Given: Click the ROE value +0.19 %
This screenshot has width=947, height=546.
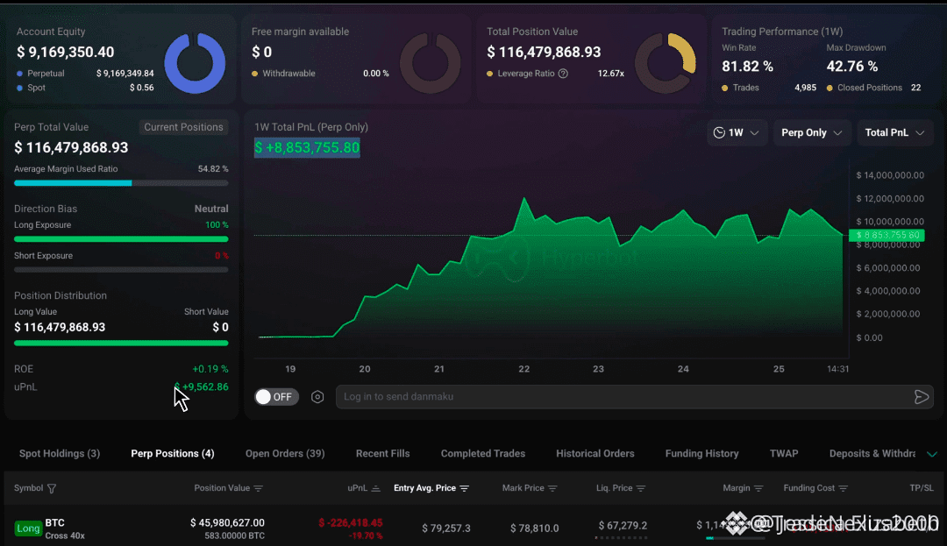Looking at the screenshot, I should point(210,369).
